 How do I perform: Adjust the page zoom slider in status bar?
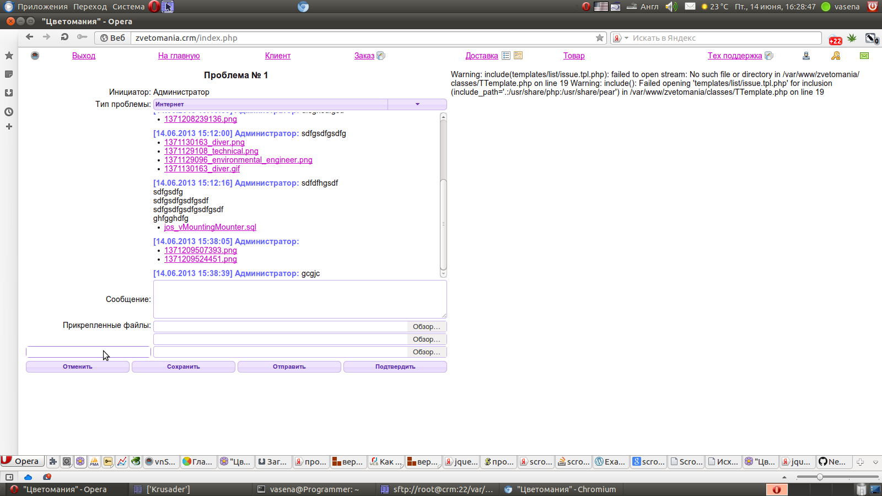click(820, 477)
